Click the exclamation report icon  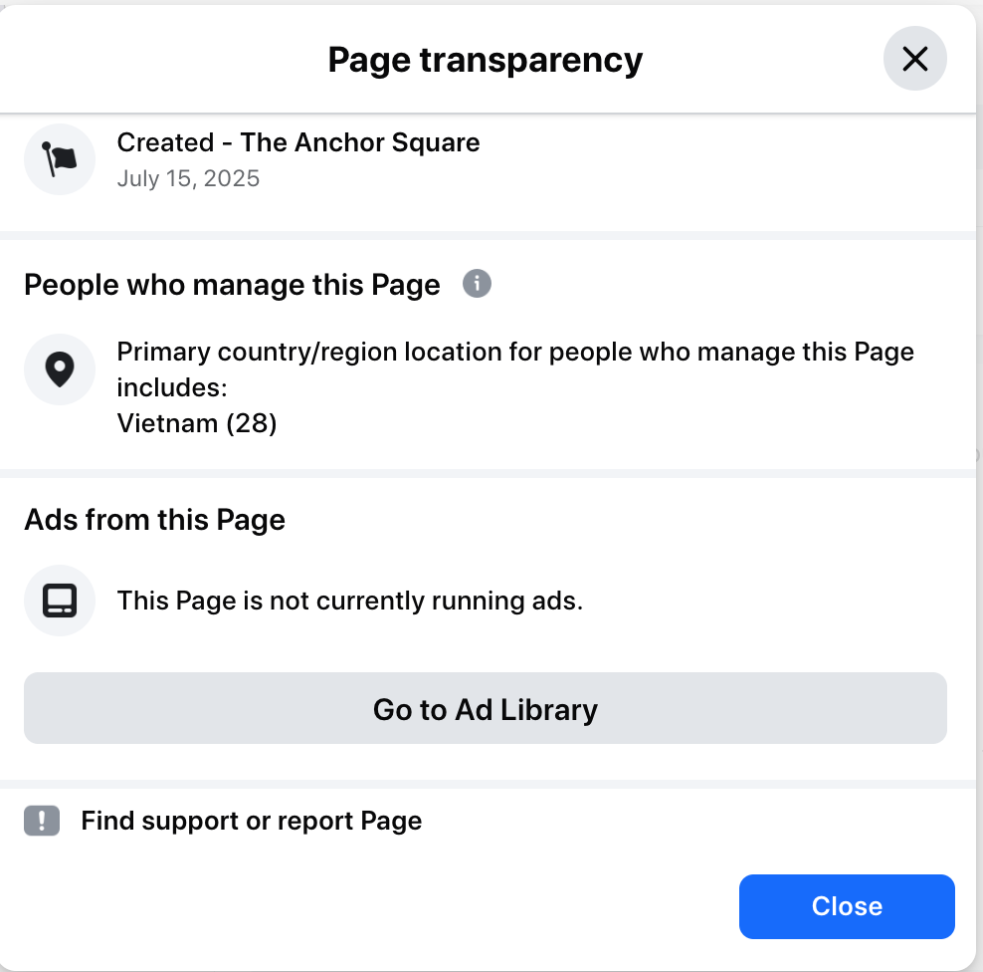[x=42, y=821]
